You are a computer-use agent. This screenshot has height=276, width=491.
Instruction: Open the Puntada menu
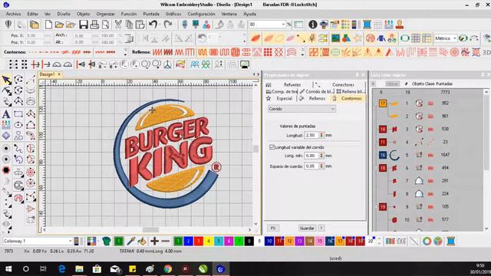(151, 14)
